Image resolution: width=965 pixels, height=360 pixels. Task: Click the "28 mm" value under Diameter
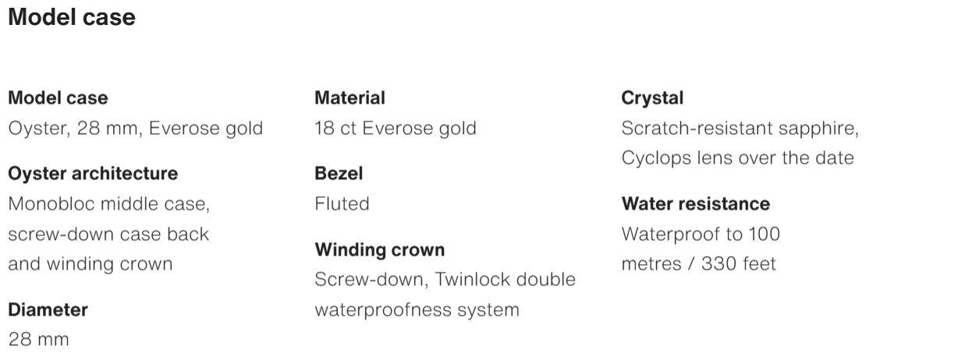pyautogui.click(x=38, y=340)
